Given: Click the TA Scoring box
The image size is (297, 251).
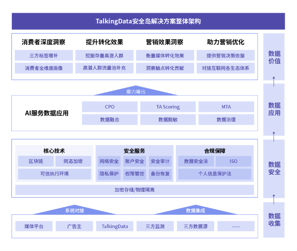Looking at the screenshot, I should click(168, 107).
